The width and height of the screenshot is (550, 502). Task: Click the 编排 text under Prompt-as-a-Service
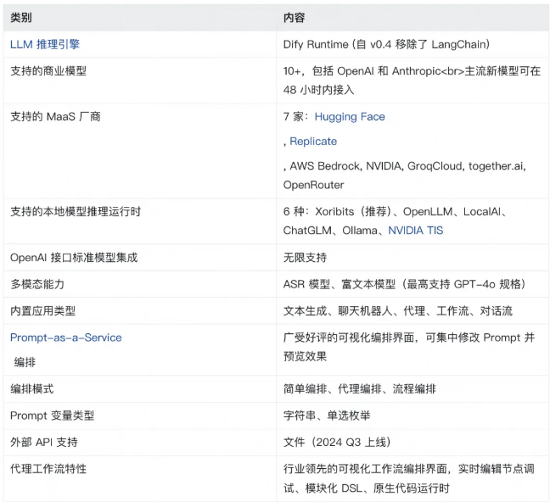pyautogui.click(x=25, y=362)
